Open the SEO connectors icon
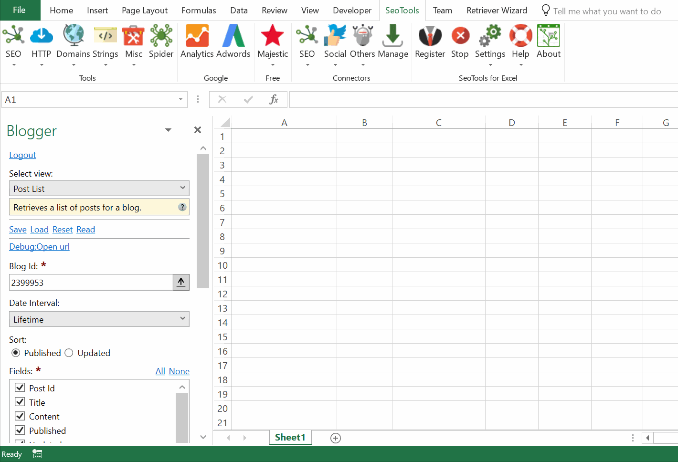678x462 pixels. [307, 36]
